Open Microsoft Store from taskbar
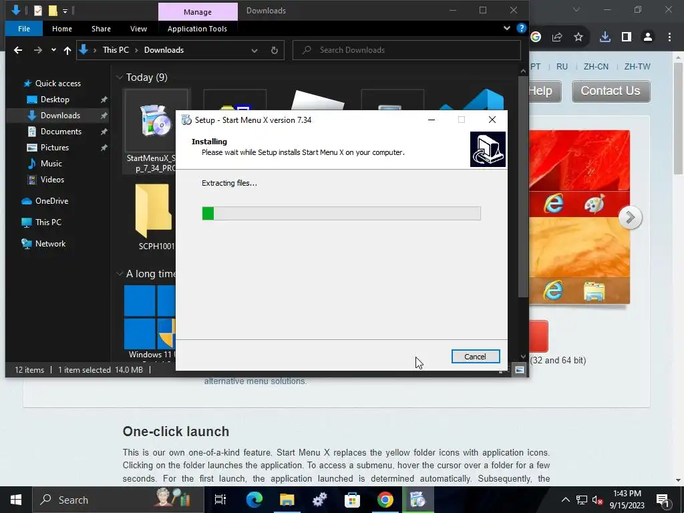This screenshot has width=684, height=513. (352, 500)
